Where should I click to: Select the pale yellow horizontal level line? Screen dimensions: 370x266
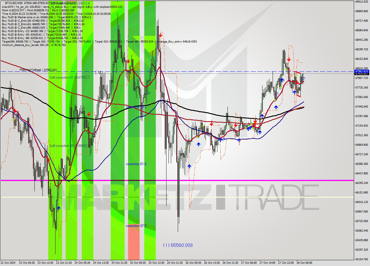point(177,197)
